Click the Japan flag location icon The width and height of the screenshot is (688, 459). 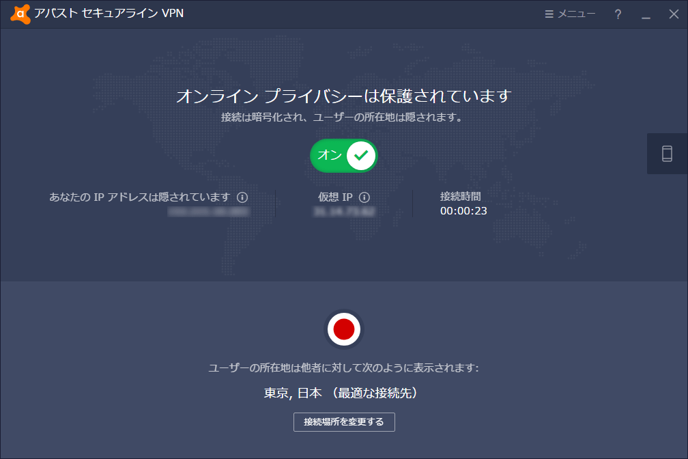(343, 329)
